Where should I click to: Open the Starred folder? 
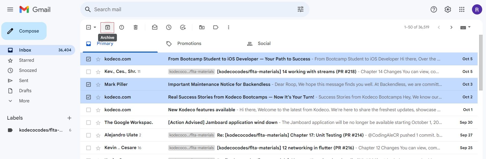coord(26,60)
